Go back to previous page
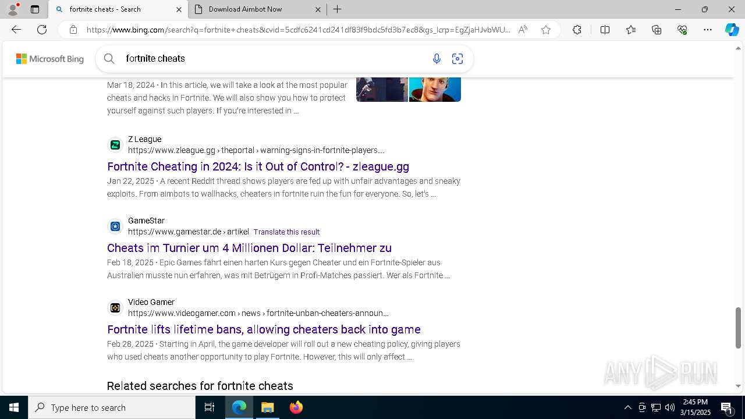The width and height of the screenshot is (745, 419). click(16, 30)
